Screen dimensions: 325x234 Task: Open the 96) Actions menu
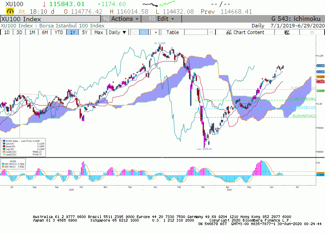pos(121,19)
